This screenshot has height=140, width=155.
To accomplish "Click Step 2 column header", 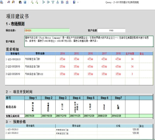I will click(48, 98).
